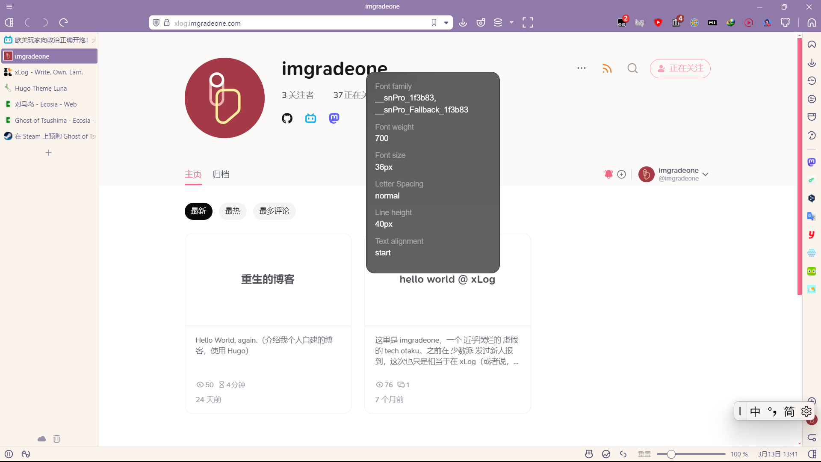
Task: Toggle the tab panel sidebar icon
Action: [9, 23]
